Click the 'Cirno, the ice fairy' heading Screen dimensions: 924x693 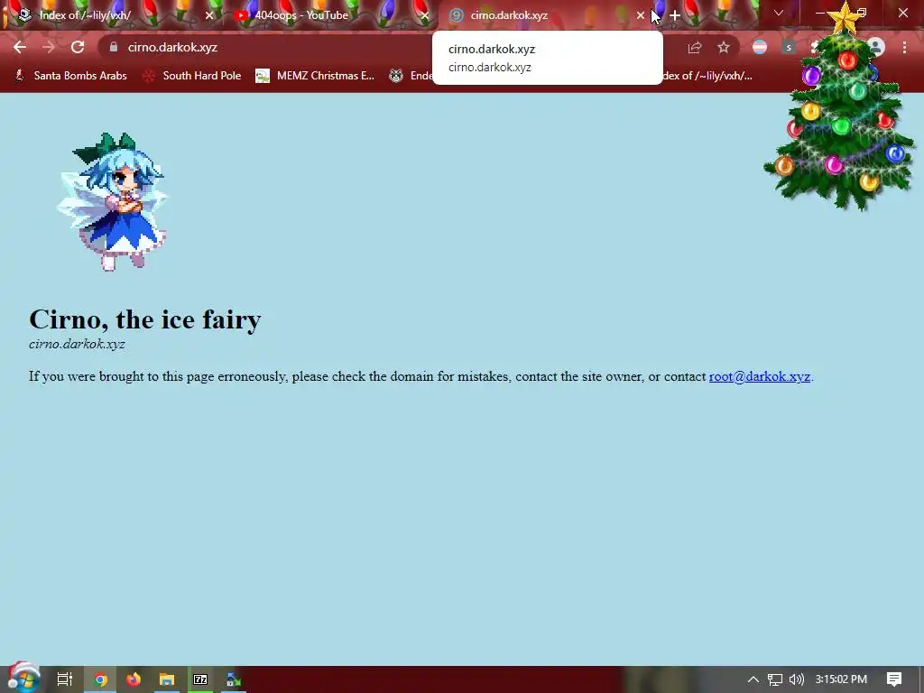tap(145, 319)
